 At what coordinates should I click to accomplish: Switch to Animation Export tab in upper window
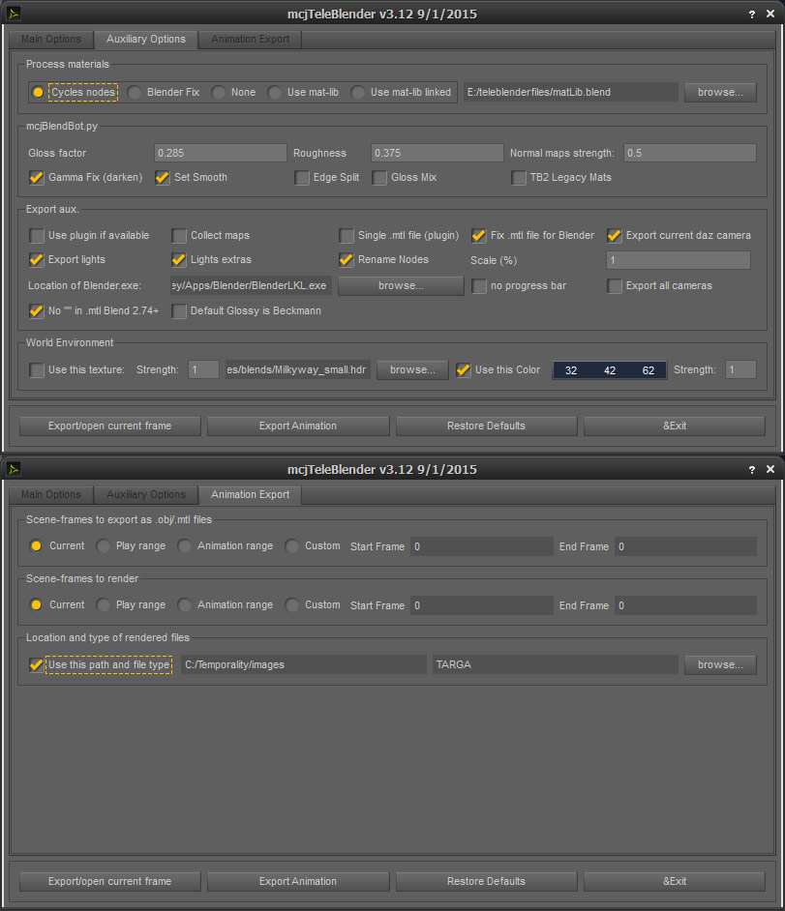point(250,39)
